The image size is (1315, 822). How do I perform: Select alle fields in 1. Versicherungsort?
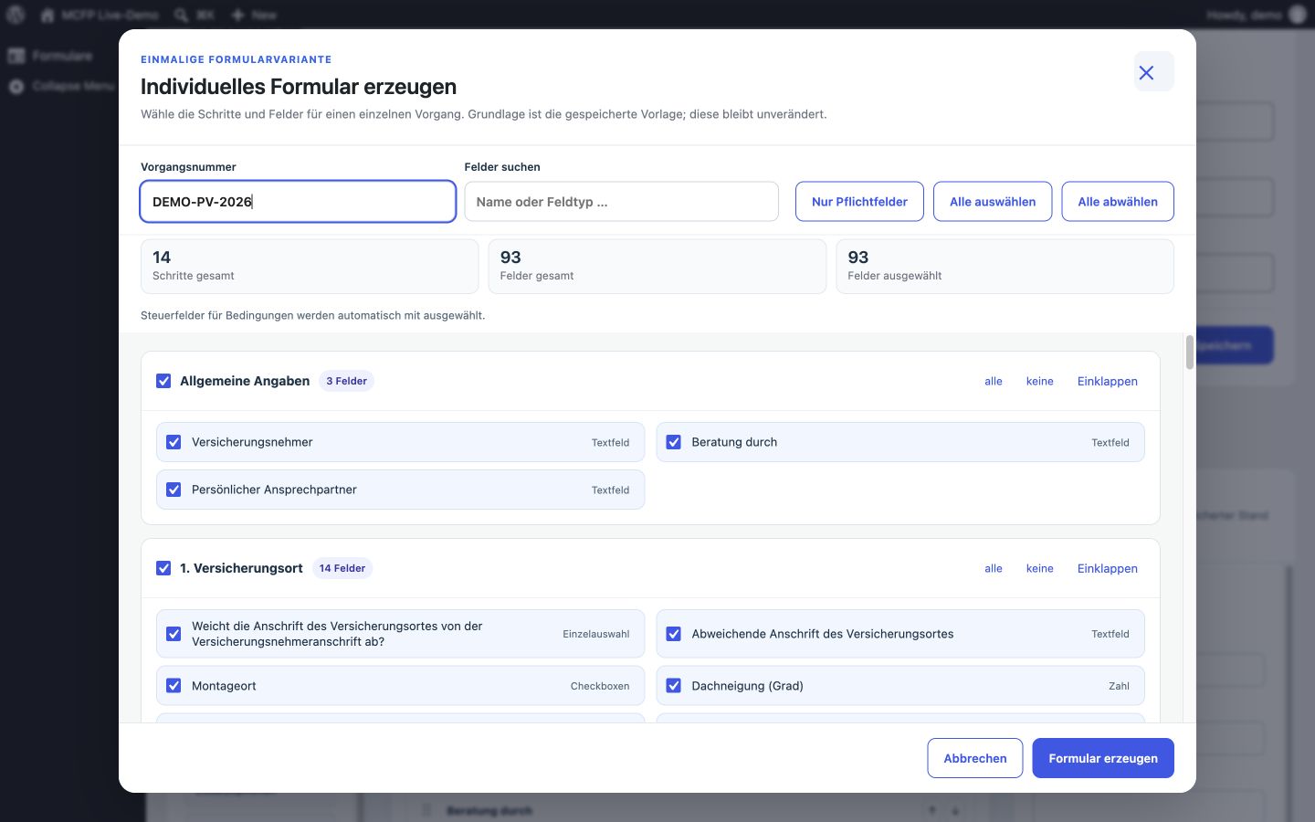(994, 568)
